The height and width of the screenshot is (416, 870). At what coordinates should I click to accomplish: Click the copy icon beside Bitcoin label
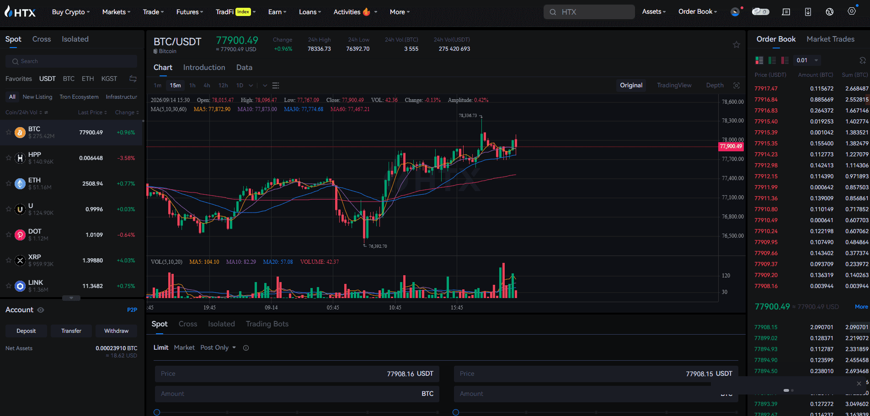[x=155, y=51]
